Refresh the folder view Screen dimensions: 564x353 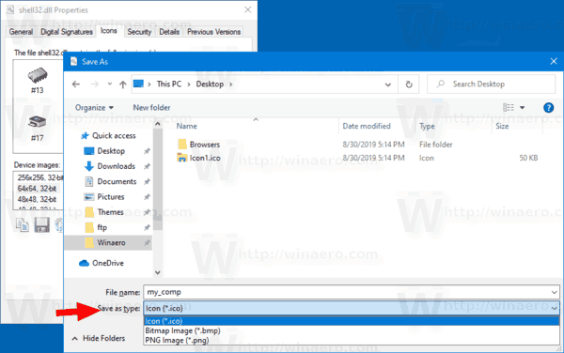point(409,84)
